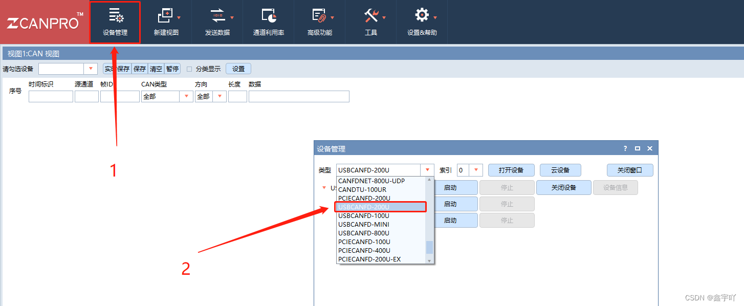This screenshot has height=306, width=744.
Task: Click the 设置 button in CAN view
Action: click(238, 69)
